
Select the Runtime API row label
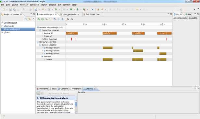click(48, 33)
